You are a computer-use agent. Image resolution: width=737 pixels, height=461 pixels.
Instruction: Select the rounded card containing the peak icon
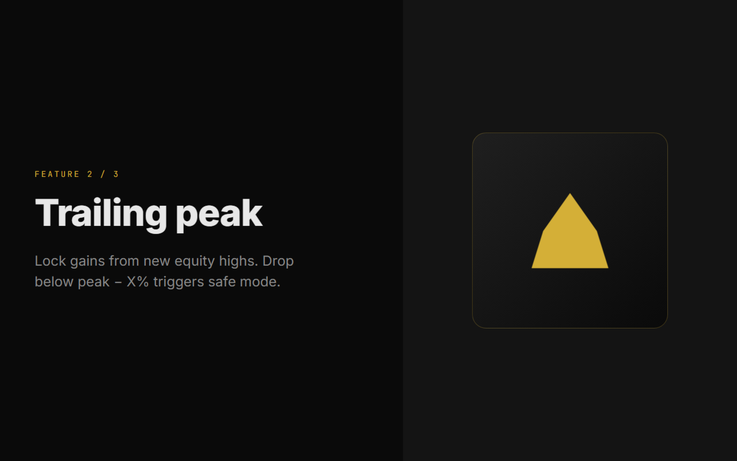tap(570, 231)
